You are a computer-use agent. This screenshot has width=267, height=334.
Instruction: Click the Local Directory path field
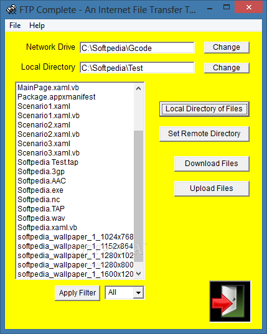[137, 68]
